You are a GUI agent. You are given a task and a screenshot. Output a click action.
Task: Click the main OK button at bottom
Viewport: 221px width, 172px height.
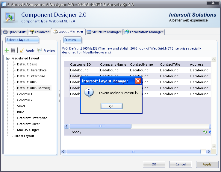(154, 164)
